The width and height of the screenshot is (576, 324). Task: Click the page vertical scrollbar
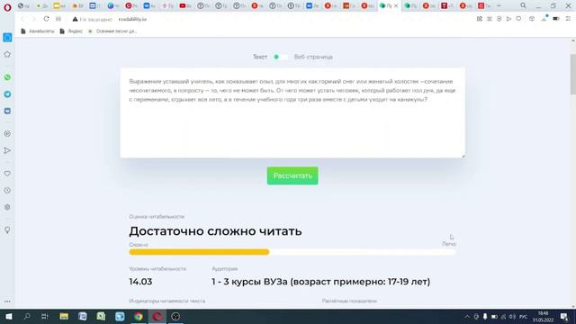pos(572,74)
